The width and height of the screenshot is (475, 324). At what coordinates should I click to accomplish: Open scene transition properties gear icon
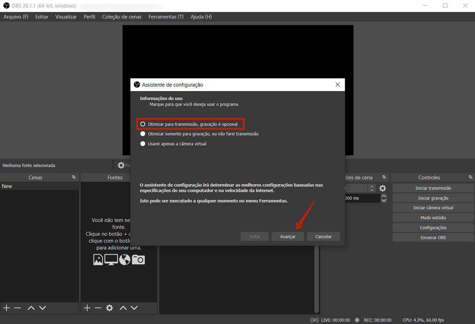click(383, 189)
